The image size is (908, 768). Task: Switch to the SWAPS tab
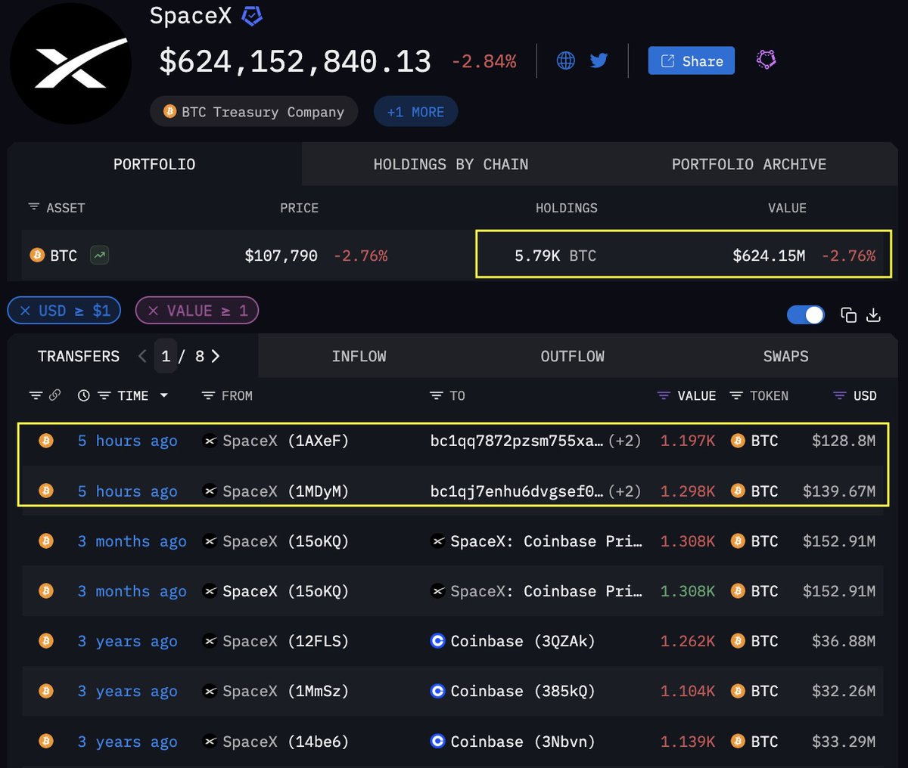pos(785,356)
